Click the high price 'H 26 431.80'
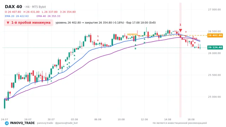Image resolution: width=226 pixels, height=127 pixels. [x=31, y=12]
